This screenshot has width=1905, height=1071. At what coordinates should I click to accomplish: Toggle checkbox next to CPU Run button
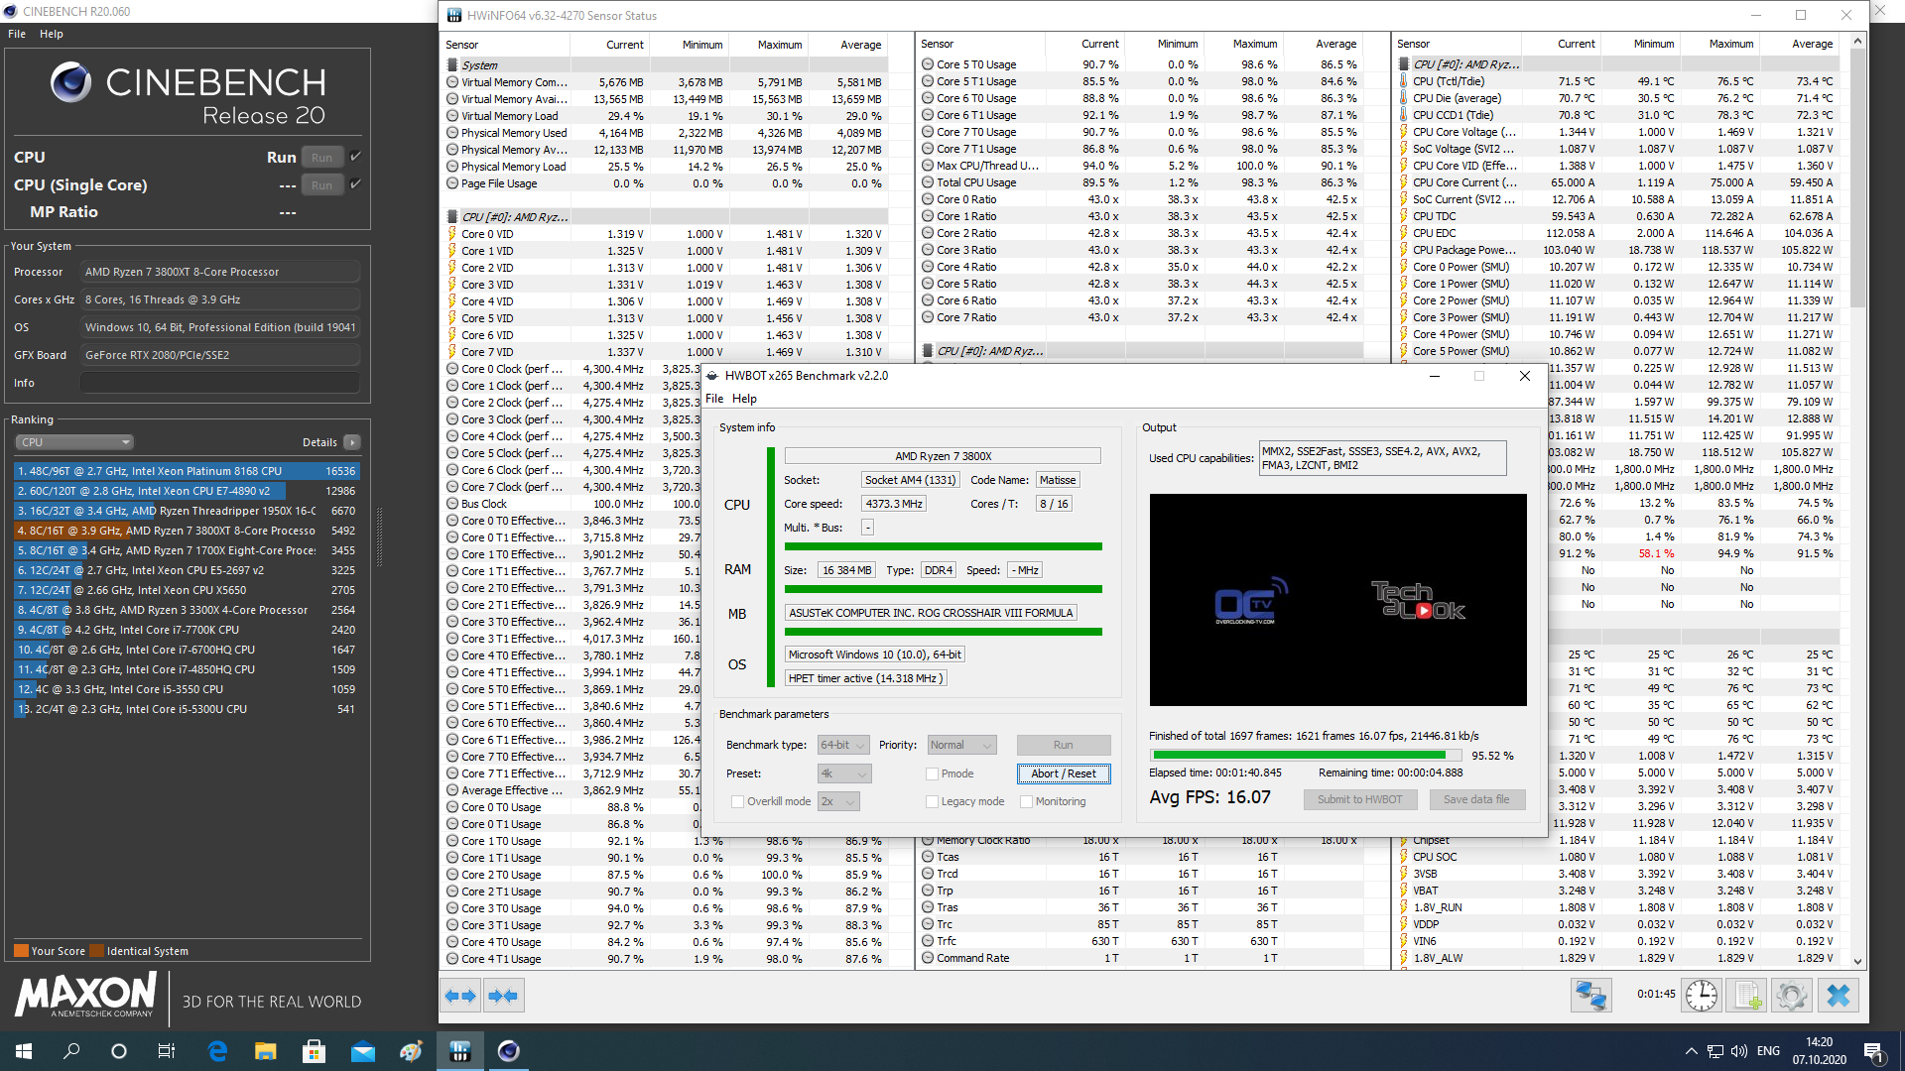[356, 157]
